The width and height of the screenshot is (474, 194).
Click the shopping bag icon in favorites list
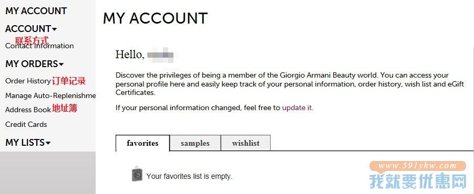pos(137,174)
